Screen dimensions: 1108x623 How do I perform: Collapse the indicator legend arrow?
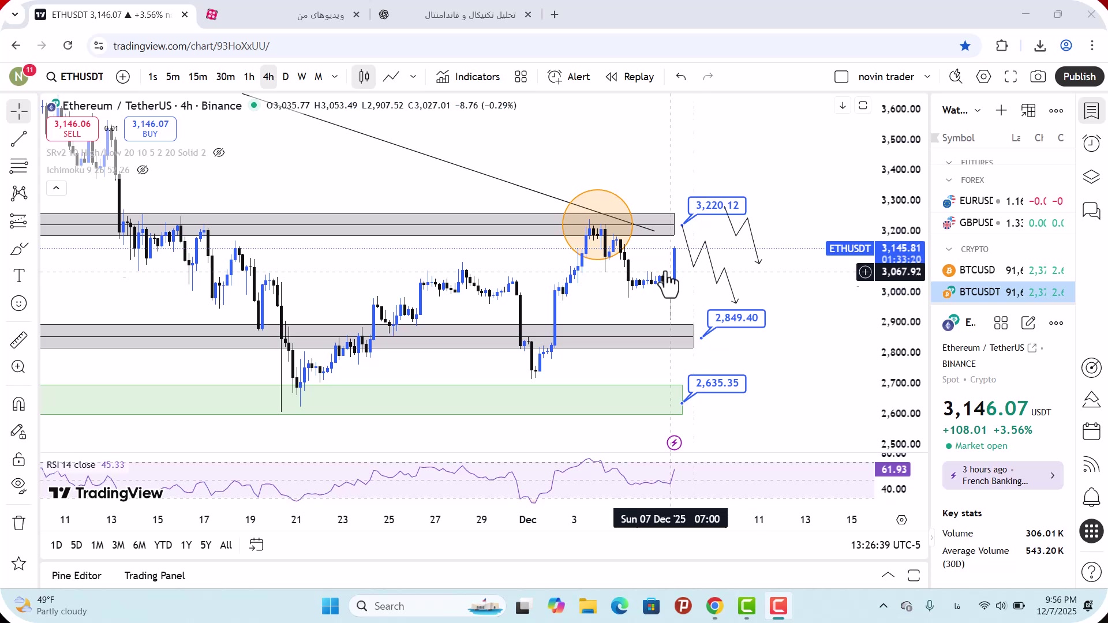coord(56,188)
